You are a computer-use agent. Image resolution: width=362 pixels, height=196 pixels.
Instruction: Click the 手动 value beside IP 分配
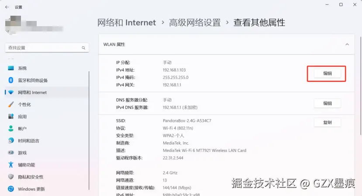(167, 62)
